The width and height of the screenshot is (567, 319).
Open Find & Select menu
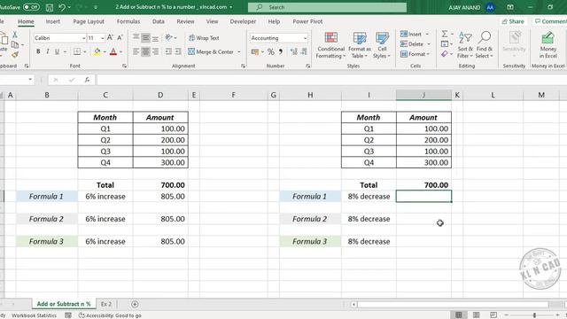pos(485,45)
